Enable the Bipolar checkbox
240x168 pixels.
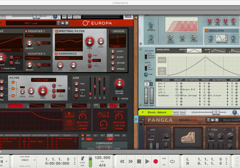(77, 126)
